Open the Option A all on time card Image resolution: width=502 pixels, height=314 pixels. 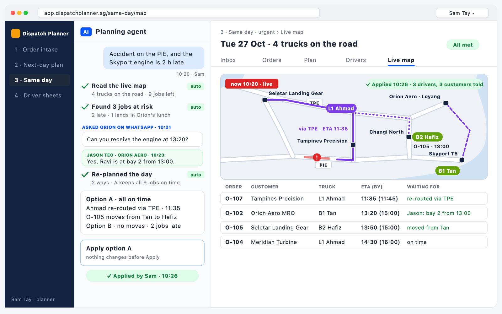coord(142,213)
